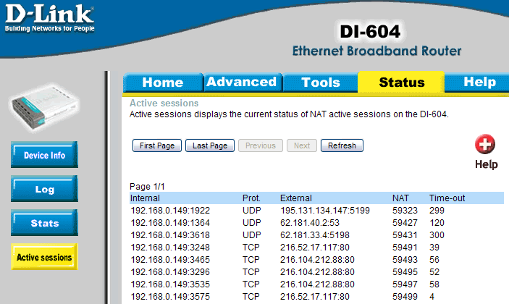Screen dimensions: 509x304
Task: Select internal address 192.168.0.149:3618
Action: (x=170, y=235)
